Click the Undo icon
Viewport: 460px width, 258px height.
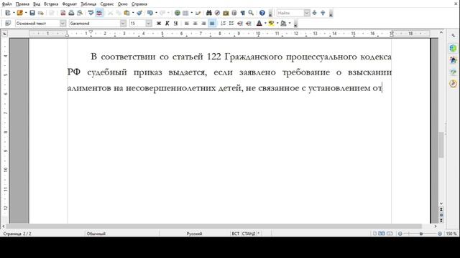click(x=150, y=13)
